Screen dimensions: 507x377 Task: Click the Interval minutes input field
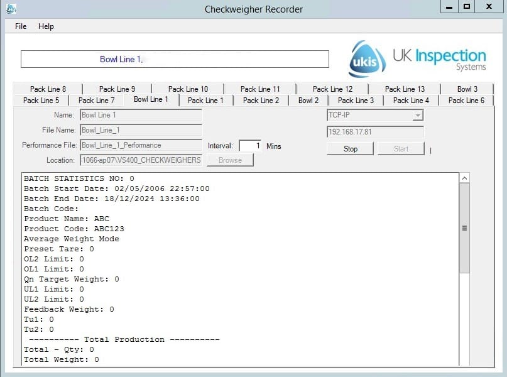pos(251,146)
